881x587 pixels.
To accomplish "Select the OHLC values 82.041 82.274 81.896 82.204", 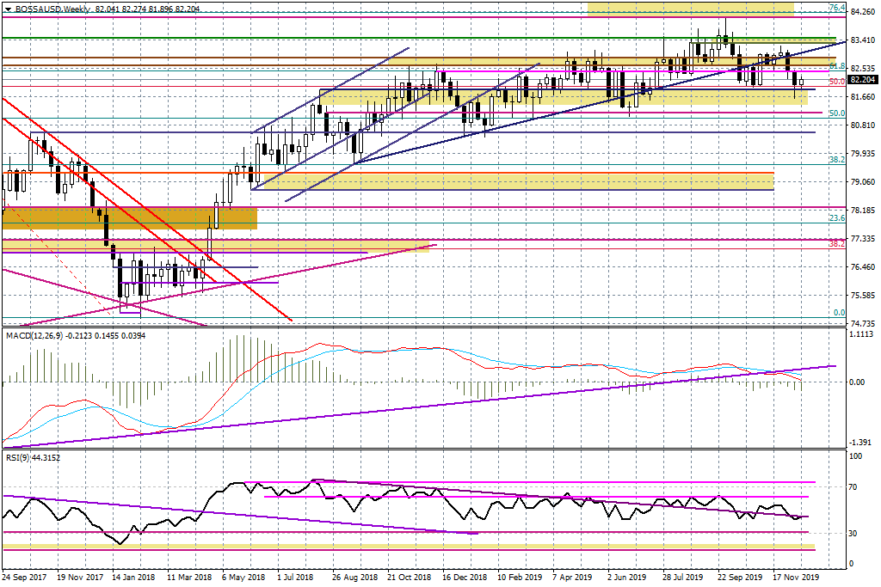I will coord(148,9).
